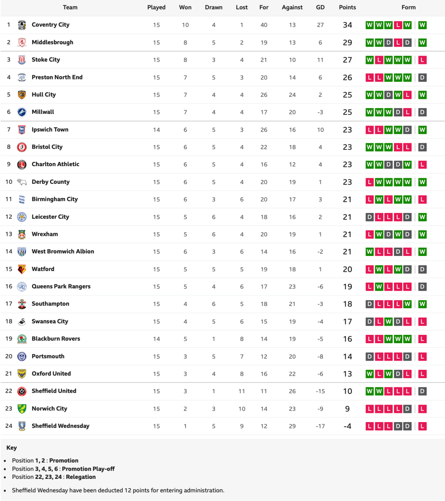
Task: Click the Coventry City club crest
Action: pyautogui.click(x=22, y=25)
